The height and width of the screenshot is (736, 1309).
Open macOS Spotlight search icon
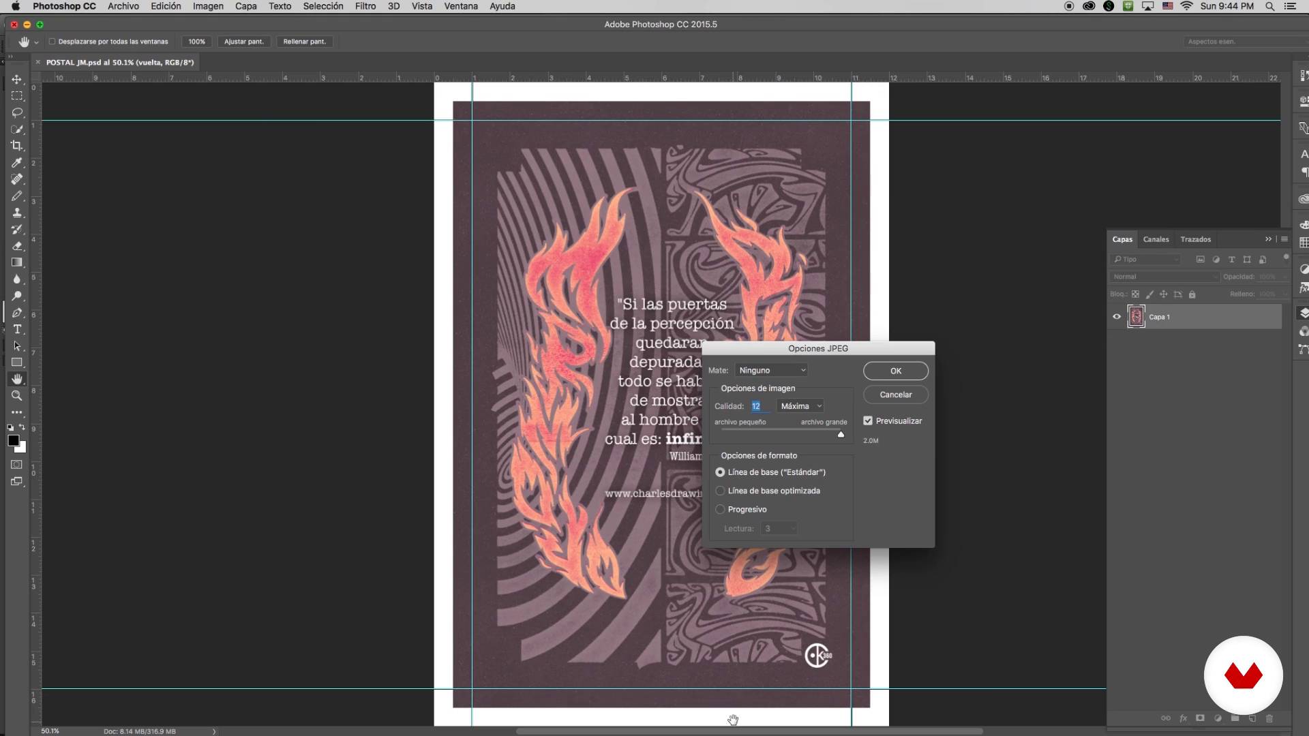pos(1270,6)
